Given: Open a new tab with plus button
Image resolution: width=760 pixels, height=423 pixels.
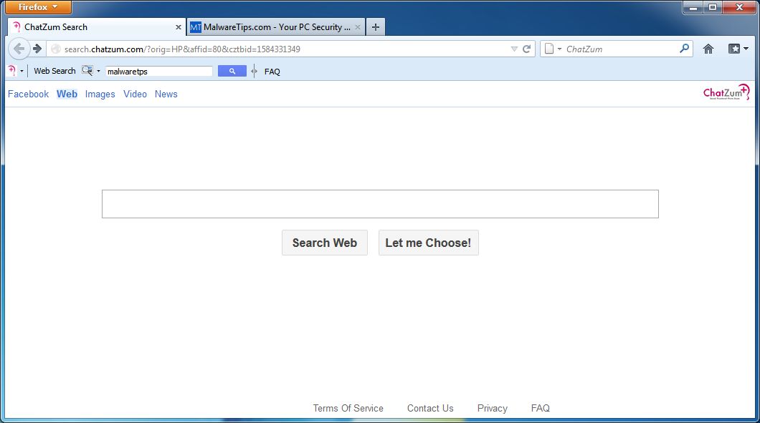Looking at the screenshot, I should 376,27.
